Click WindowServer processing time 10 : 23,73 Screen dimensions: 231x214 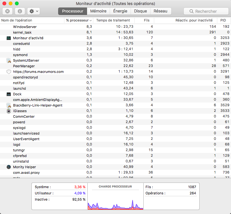[125, 27]
